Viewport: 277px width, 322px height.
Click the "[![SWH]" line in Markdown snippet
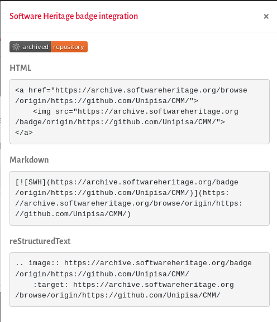coord(127,182)
